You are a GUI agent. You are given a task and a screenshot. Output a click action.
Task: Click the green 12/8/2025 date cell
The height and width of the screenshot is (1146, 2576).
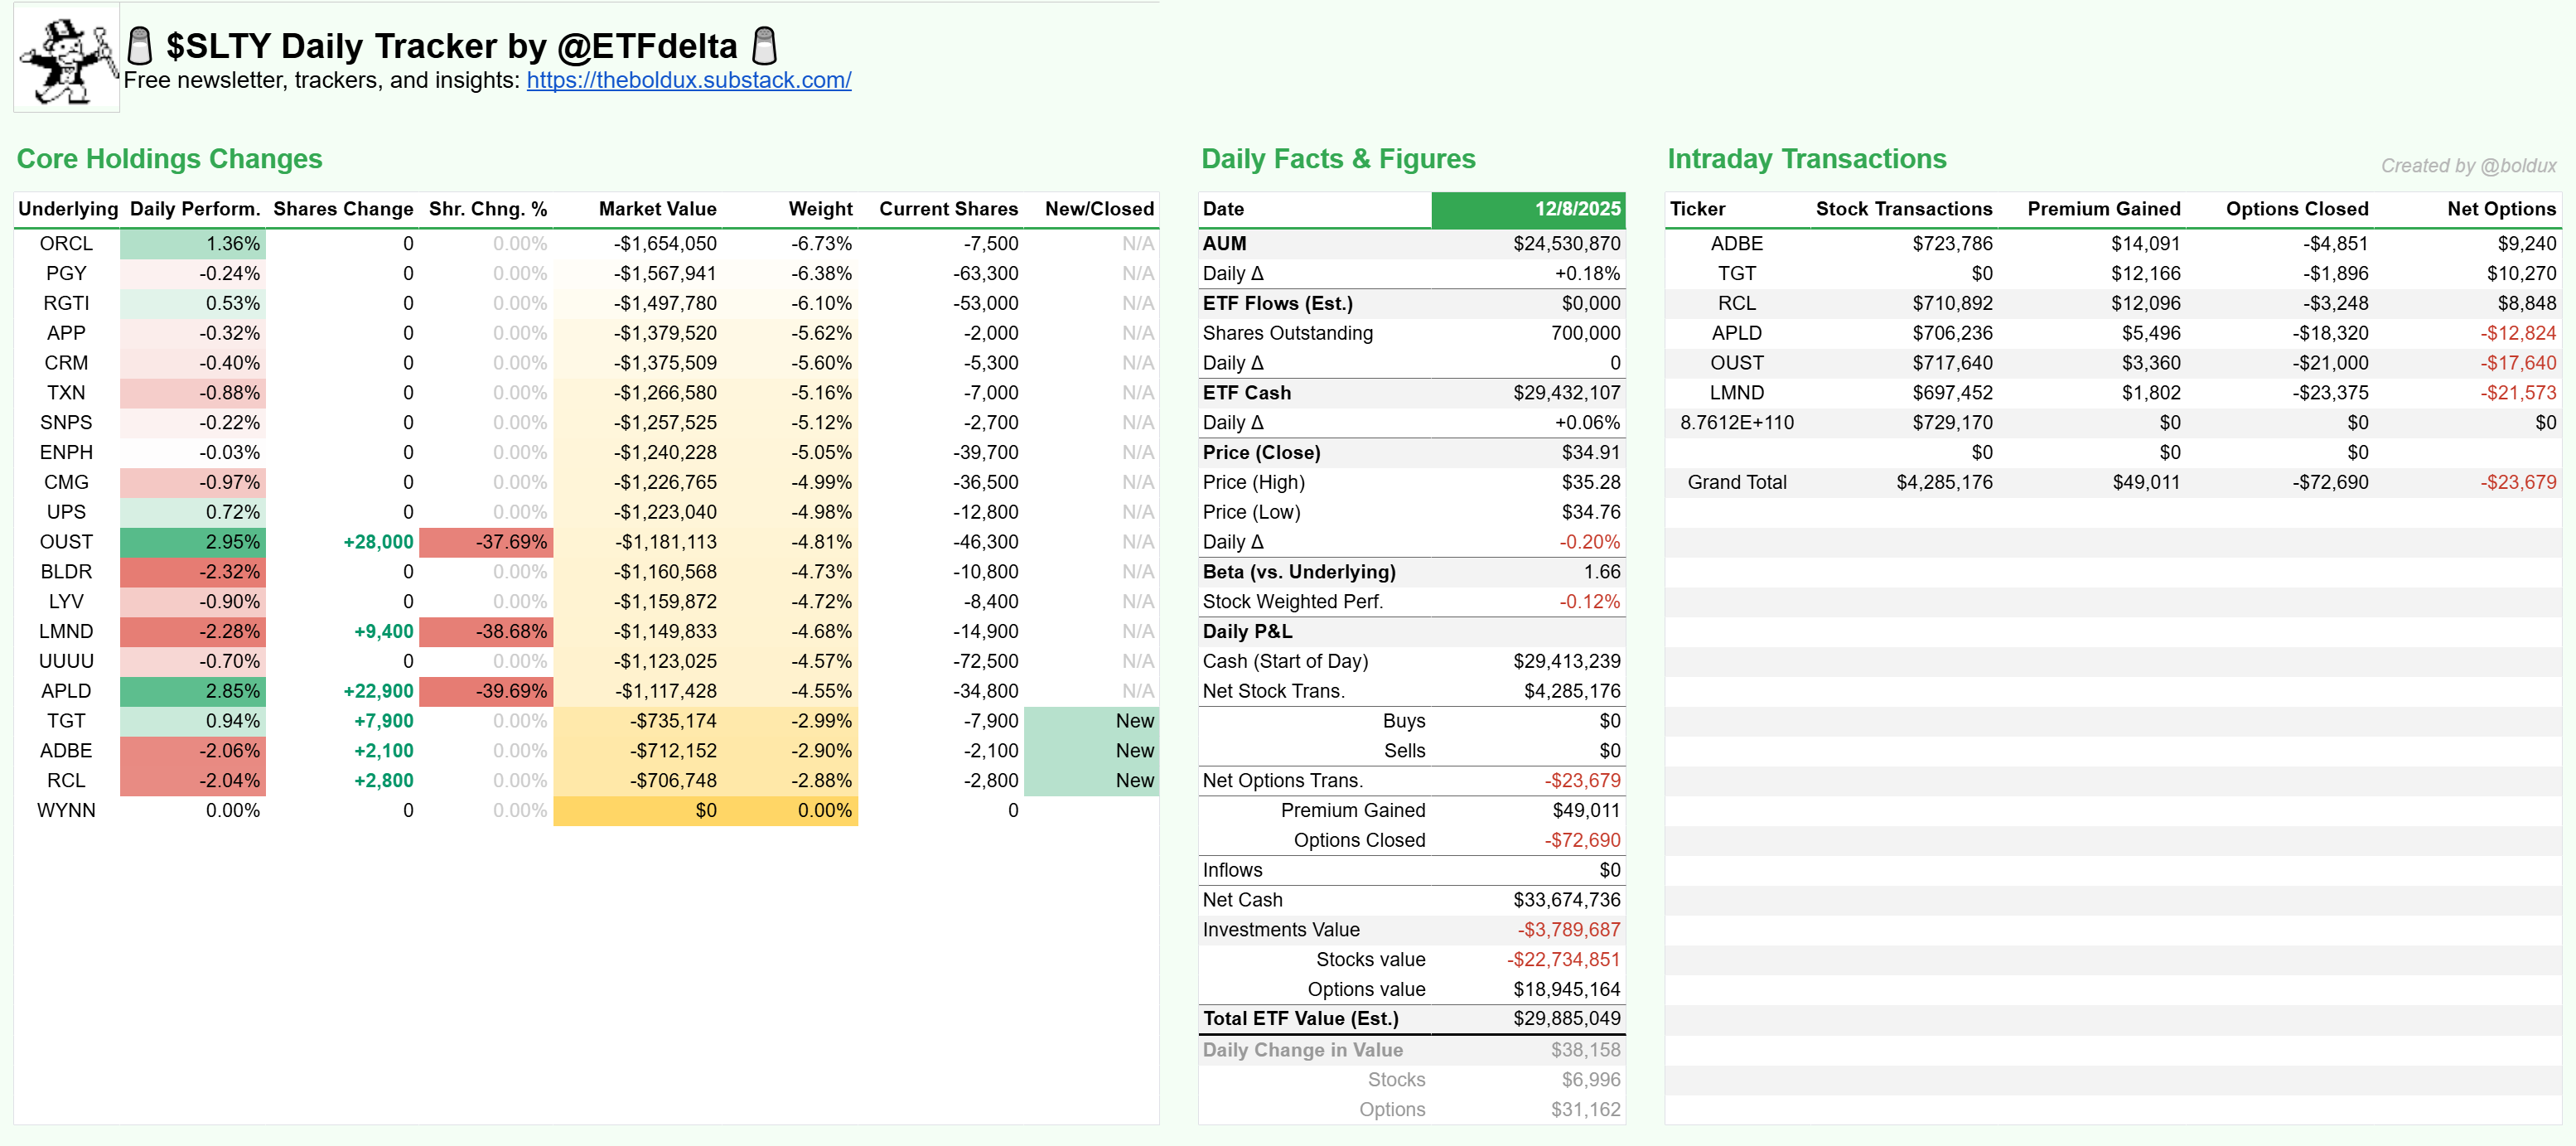tap(1527, 209)
